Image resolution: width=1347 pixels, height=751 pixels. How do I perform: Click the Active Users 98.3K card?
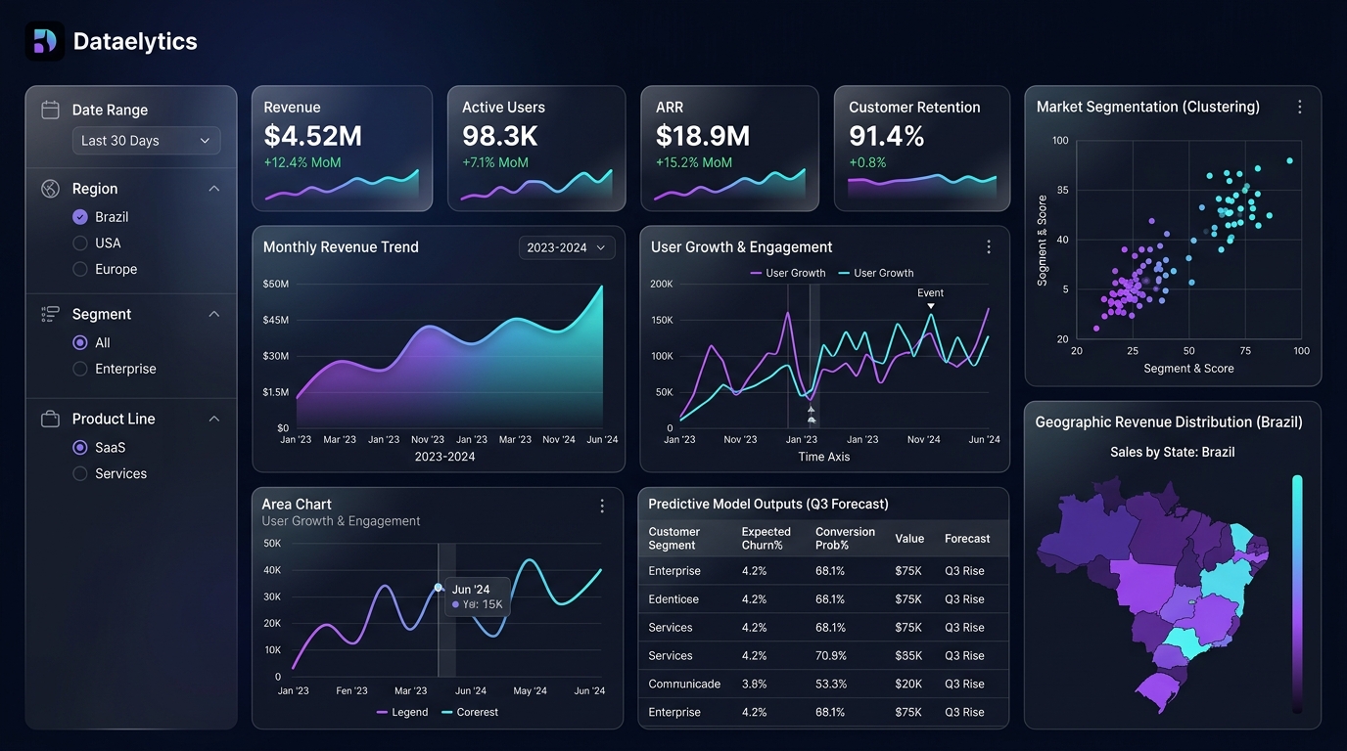[x=536, y=149]
